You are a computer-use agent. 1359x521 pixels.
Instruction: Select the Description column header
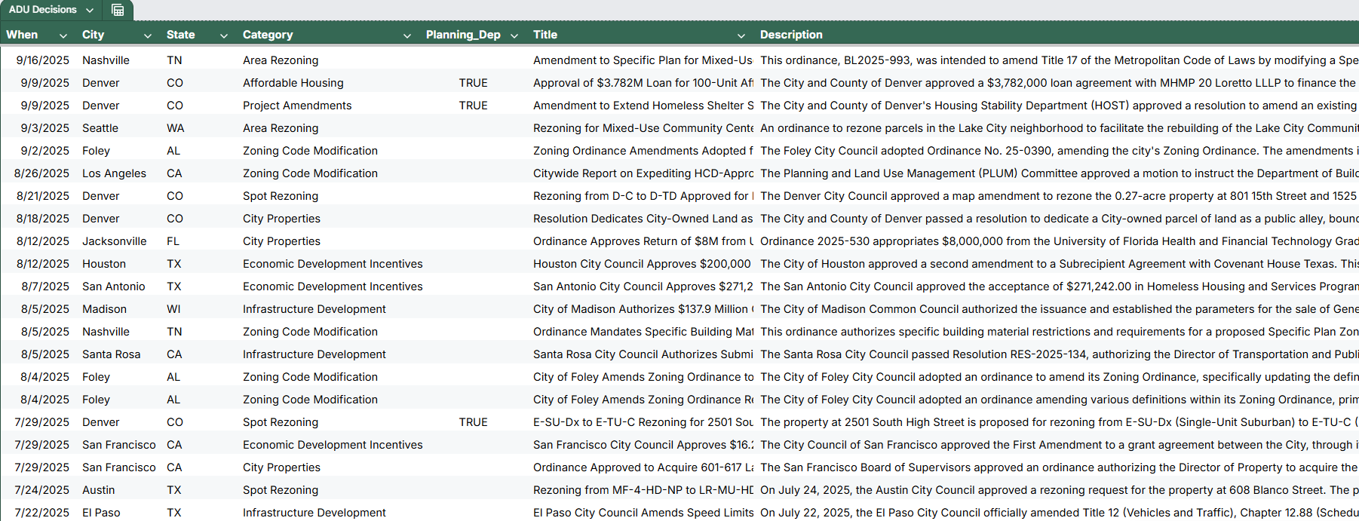[791, 35]
